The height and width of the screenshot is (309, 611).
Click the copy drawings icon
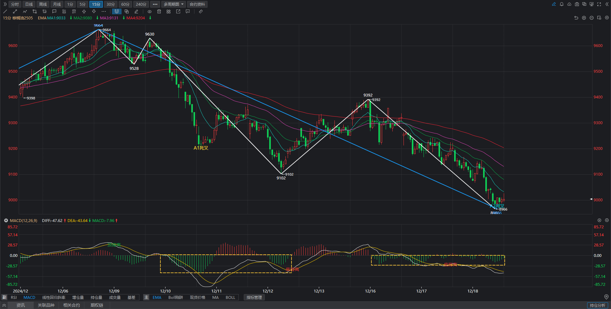coord(127,11)
